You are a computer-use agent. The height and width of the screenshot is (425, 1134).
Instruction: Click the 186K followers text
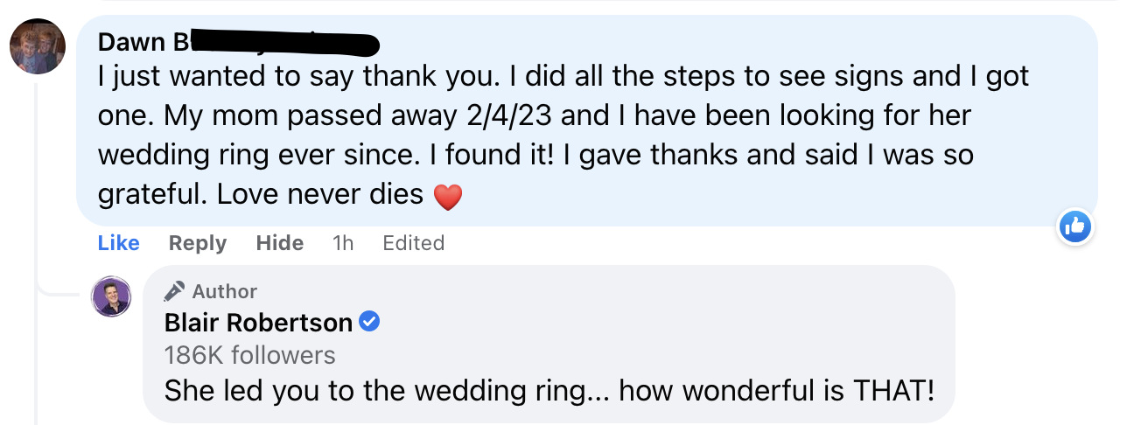coord(250,355)
